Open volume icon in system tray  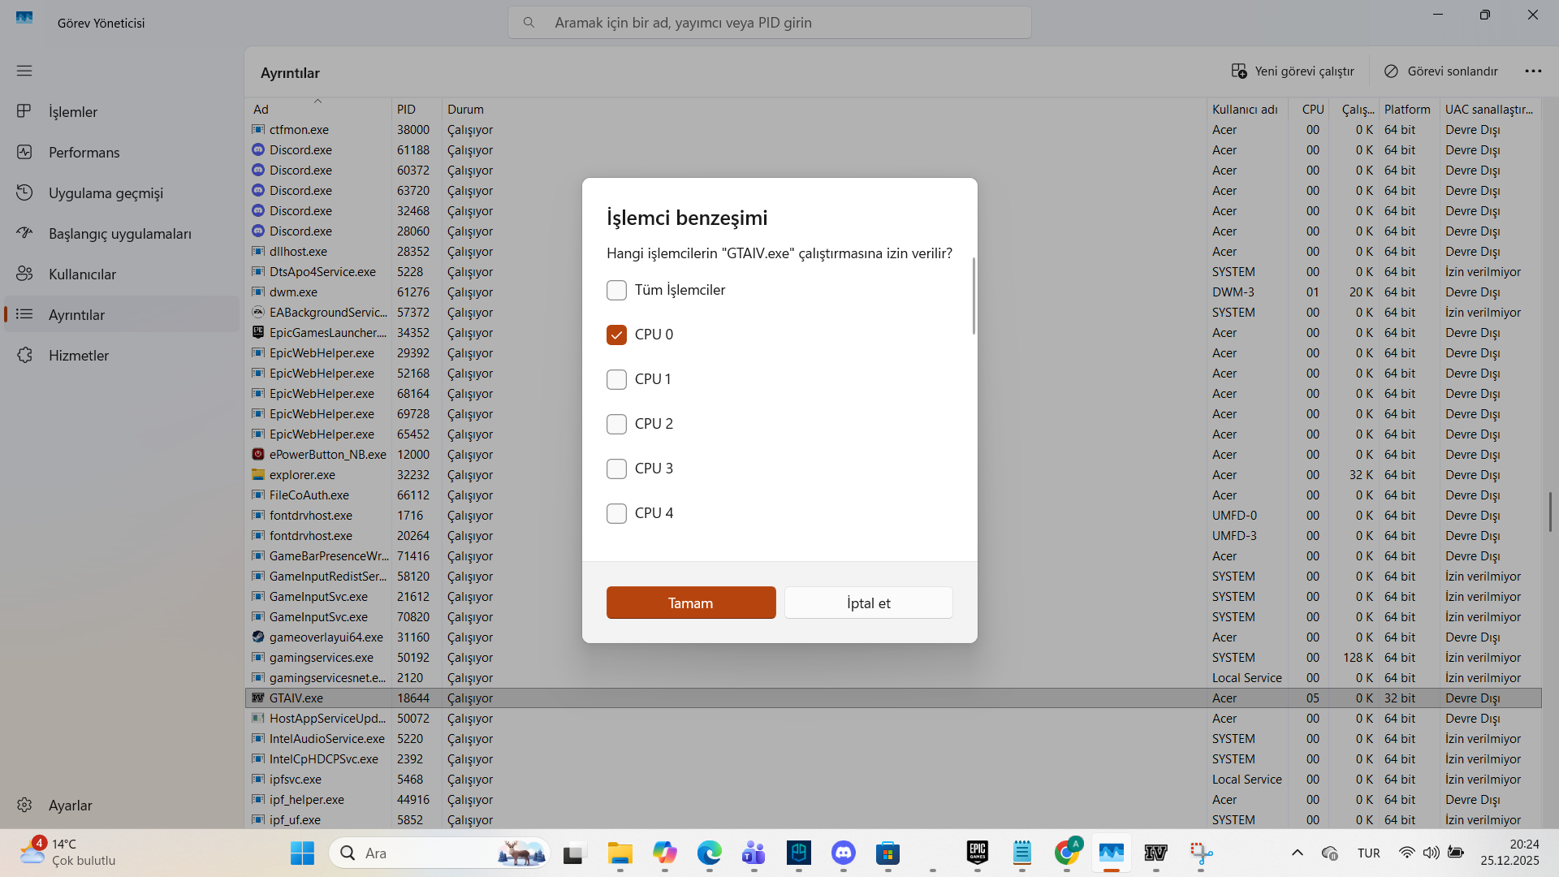[x=1431, y=853]
